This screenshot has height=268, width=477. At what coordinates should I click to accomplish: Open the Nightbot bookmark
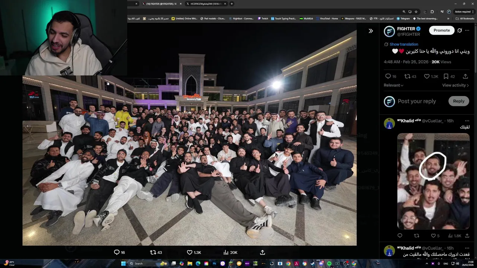tap(241, 19)
